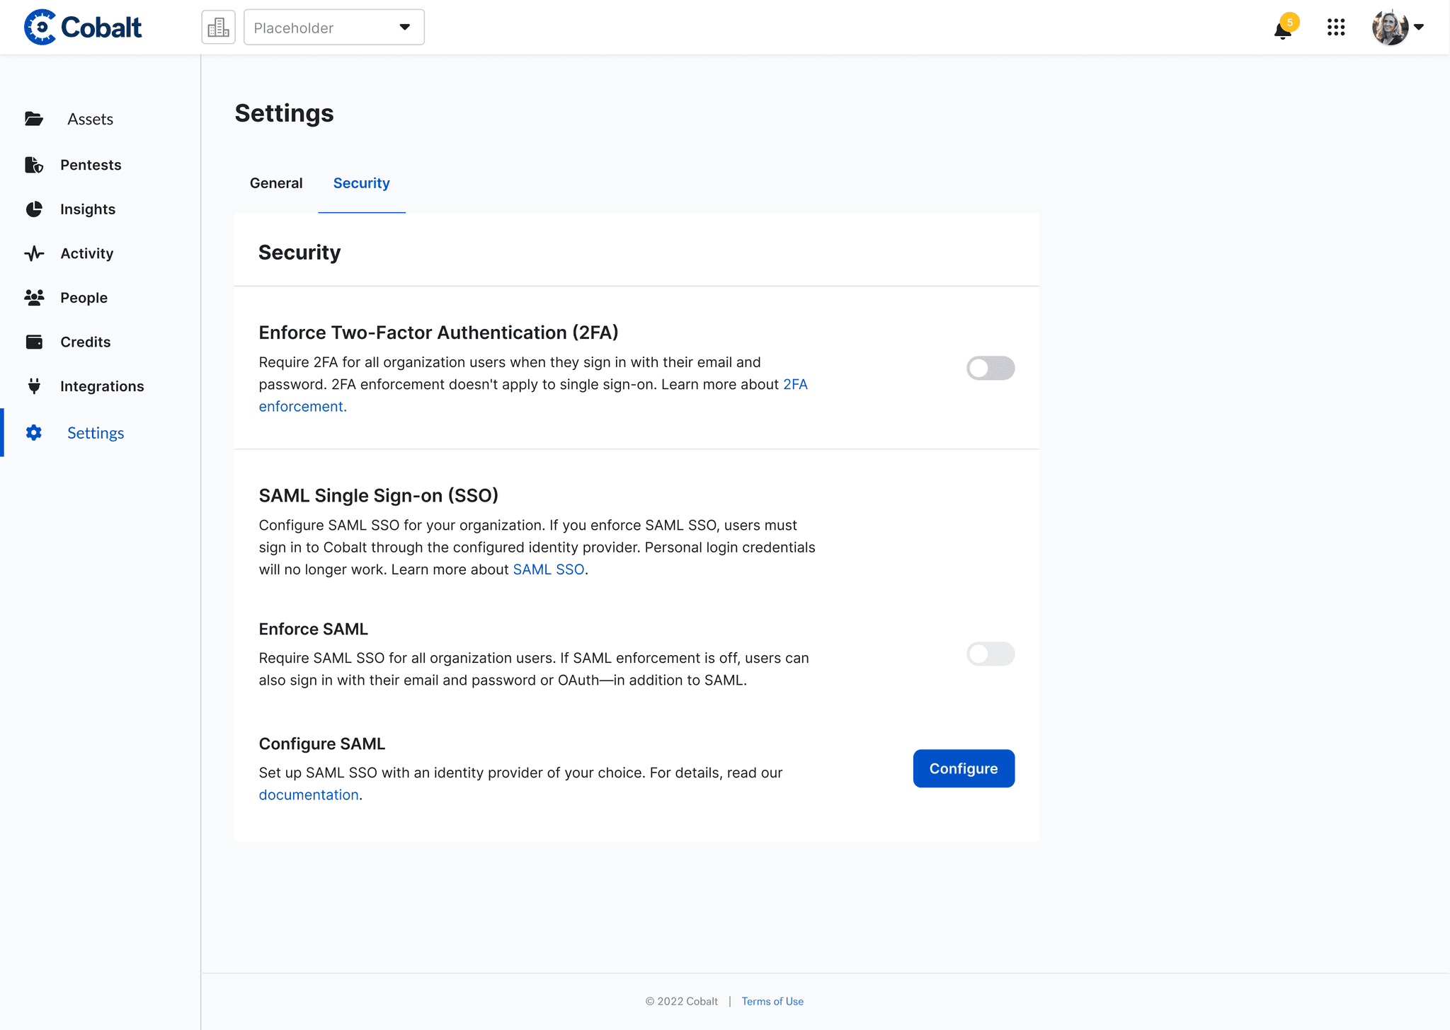Click the Assets folder icon
Screen dimensions: 1450x1030
click(x=34, y=119)
